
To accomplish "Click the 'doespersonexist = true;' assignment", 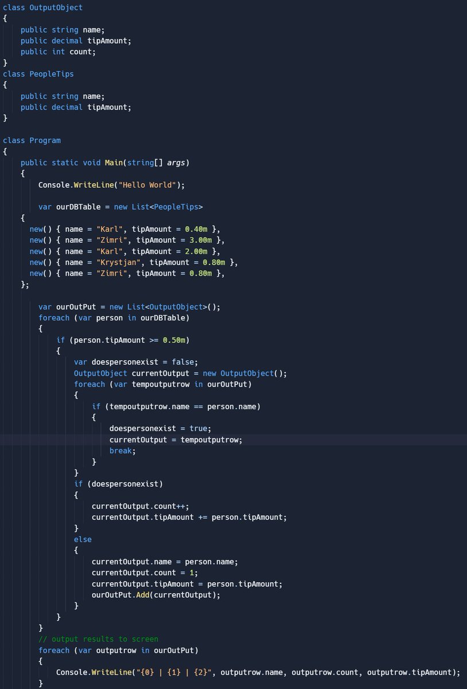I will (x=161, y=428).
